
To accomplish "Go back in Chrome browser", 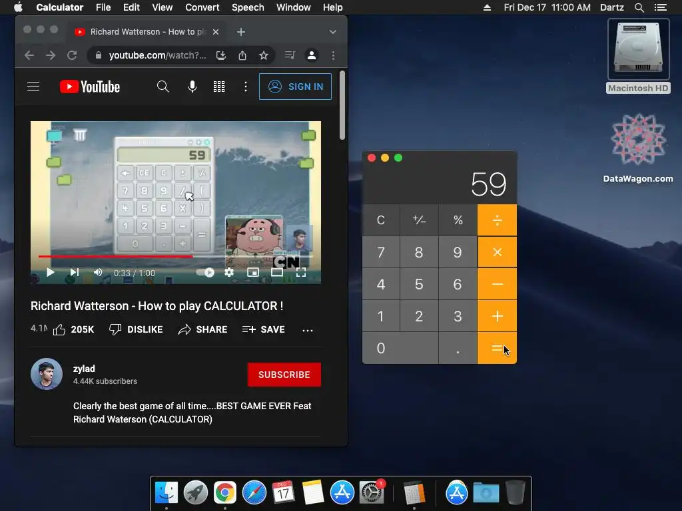I will [29, 55].
